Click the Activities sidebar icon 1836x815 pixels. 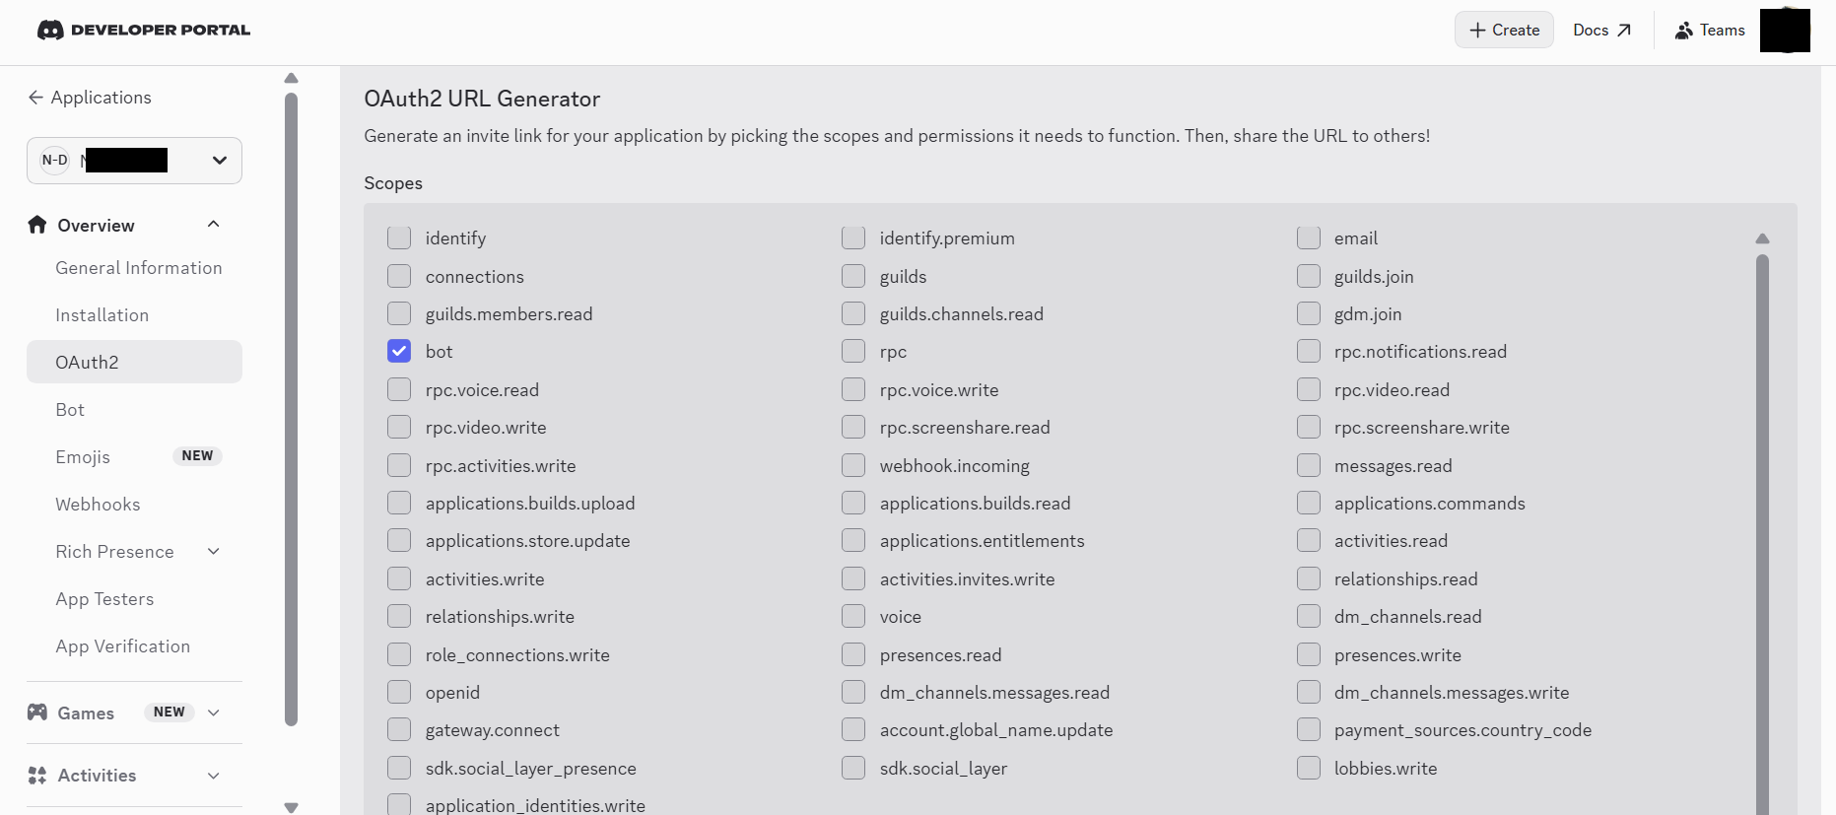click(x=37, y=776)
